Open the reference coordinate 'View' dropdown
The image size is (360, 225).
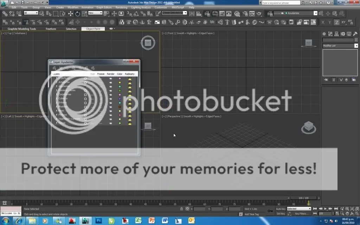[x=95, y=13]
